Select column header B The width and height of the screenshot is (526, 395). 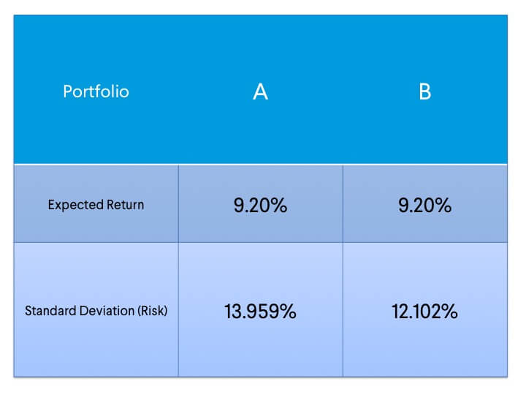[x=424, y=91]
